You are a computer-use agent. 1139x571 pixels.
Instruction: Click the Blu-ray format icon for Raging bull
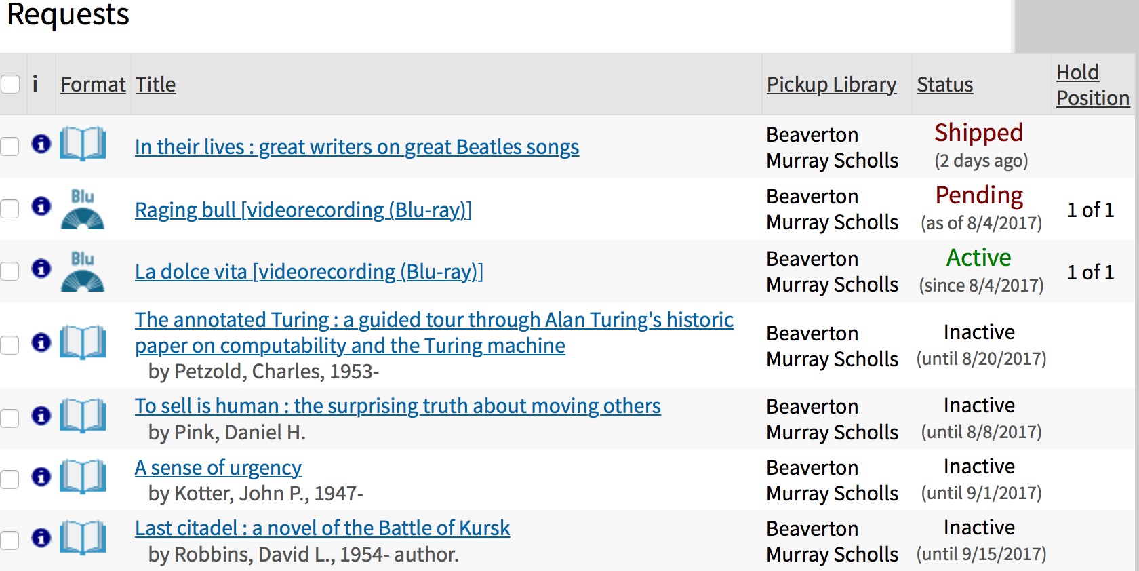[x=83, y=209]
